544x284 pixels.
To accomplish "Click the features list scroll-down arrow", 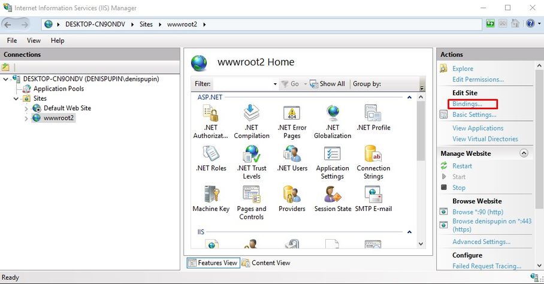I will click(421, 244).
